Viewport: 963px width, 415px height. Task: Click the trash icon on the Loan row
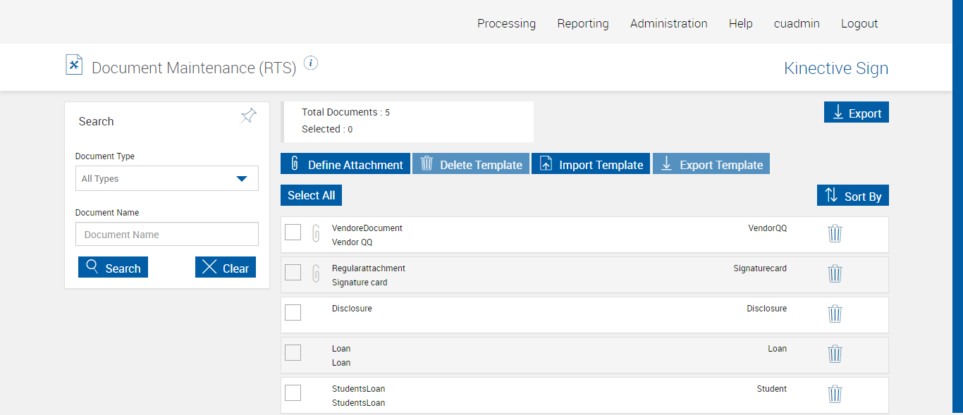point(835,354)
